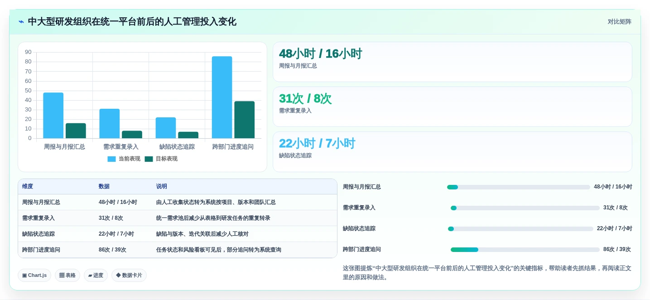650x300 pixels.
Task: Click the 跨部门进度追问 progress row label
Action: (x=362, y=250)
